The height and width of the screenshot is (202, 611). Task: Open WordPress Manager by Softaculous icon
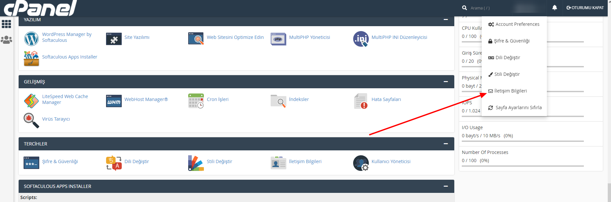[31, 39]
